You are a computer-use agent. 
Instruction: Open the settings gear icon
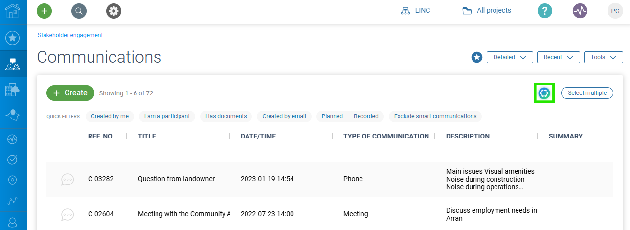pyautogui.click(x=113, y=10)
